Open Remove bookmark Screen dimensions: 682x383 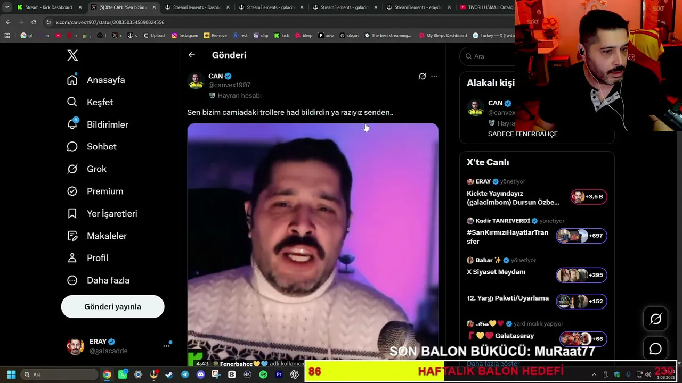click(215, 36)
